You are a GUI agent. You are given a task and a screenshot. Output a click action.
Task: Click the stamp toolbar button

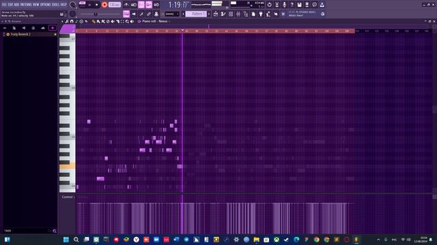point(156,14)
